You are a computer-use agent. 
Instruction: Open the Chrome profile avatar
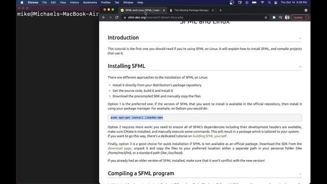[x=287, y=17]
